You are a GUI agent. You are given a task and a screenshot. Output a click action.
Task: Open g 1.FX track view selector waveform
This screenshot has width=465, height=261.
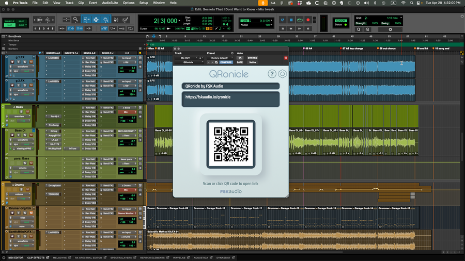pos(23,67)
